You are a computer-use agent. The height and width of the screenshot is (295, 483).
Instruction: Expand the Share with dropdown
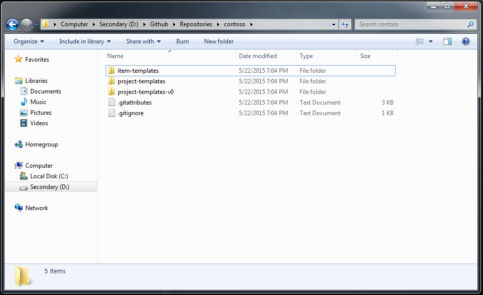coord(143,41)
